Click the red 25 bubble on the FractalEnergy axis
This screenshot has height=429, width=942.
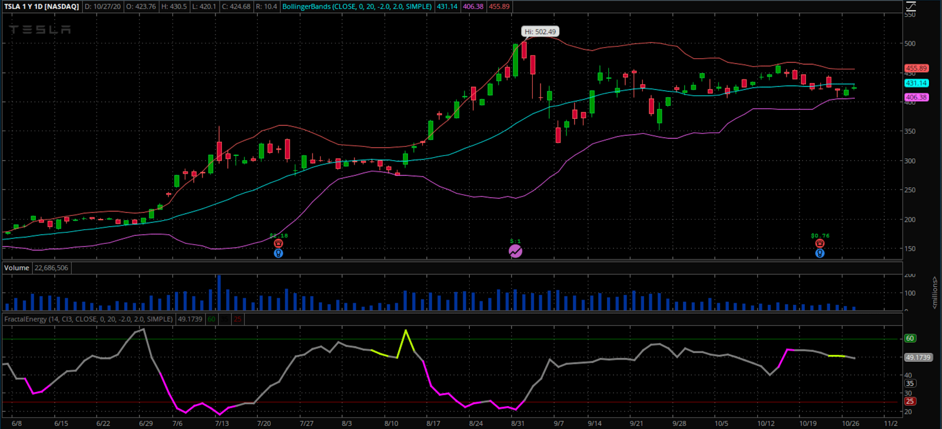pos(910,401)
